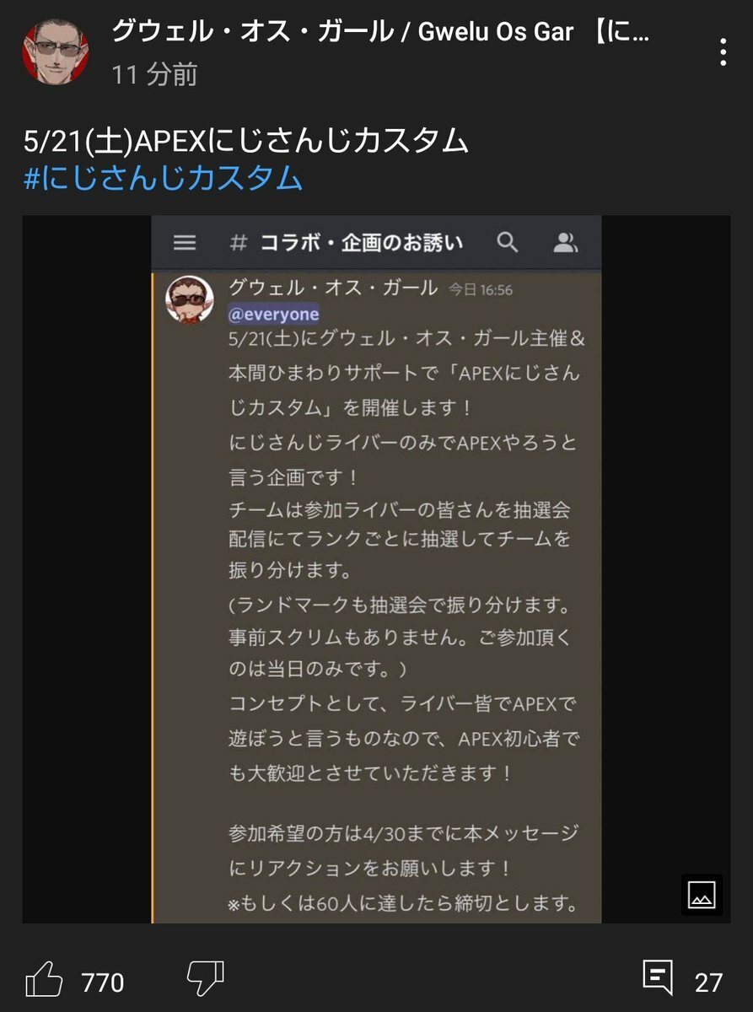753x1012 pixels.
Task: Open the #にじさんじカスタム hashtag link
Action: pyautogui.click(x=163, y=179)
